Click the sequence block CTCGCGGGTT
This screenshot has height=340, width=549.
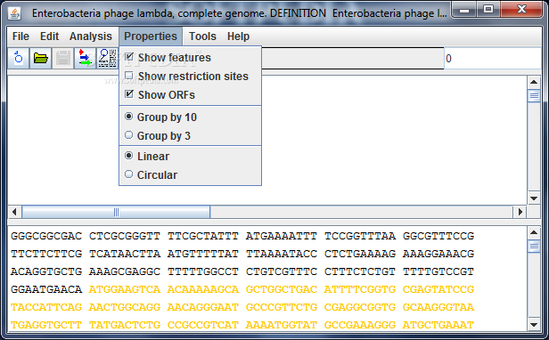(125, 236)
